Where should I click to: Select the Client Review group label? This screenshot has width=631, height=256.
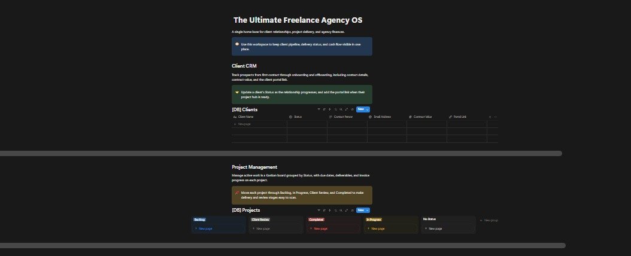pyautogui.click(x=260, y=220)
